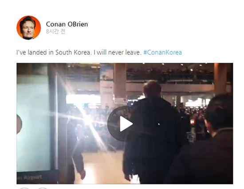The height and width of the screenshot is (189, 244).
Task: Tap the circular play icon on the video
Action: click(x=125, y=124)
